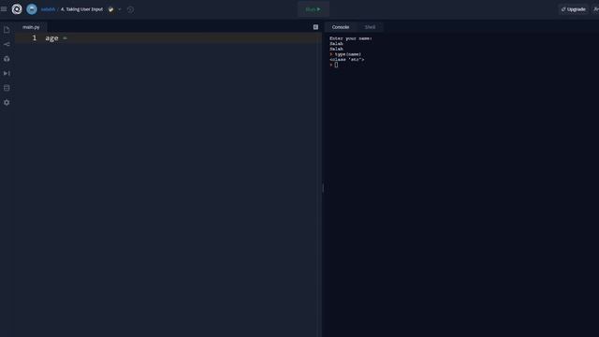
Task: Click the 'age' code on line 1
Action: pyautogui.click(x=51, y=38)
